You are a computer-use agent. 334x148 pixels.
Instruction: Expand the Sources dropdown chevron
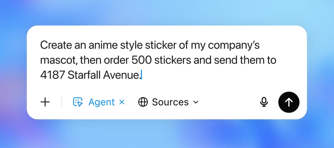click(196, 102)
